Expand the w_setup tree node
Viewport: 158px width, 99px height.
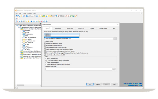(x=22, y=49)
